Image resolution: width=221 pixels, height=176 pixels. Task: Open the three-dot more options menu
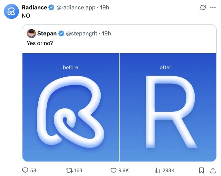[213, 8]
